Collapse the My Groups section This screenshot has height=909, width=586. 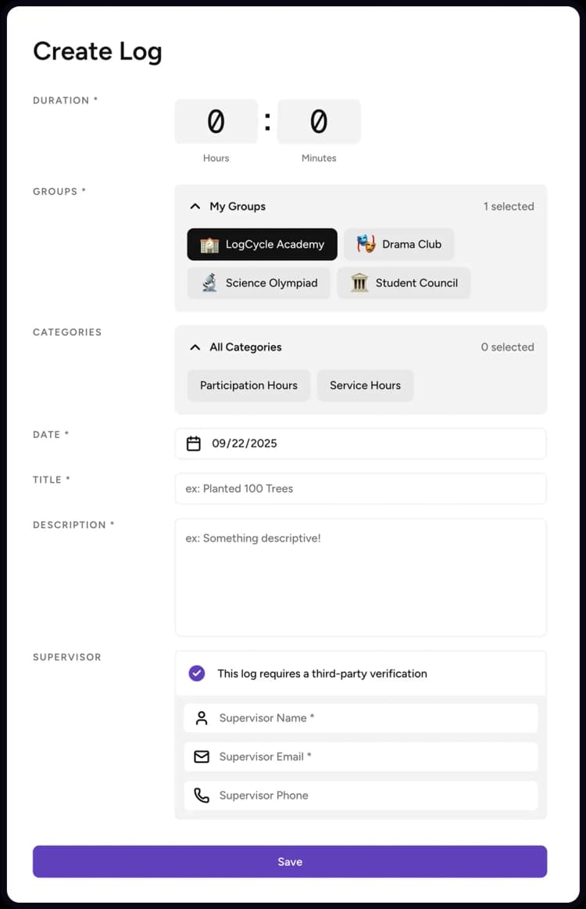point(195,207)
